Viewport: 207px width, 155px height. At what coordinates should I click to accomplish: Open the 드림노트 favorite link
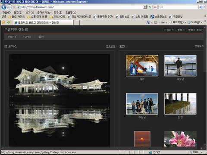[122, 17]
